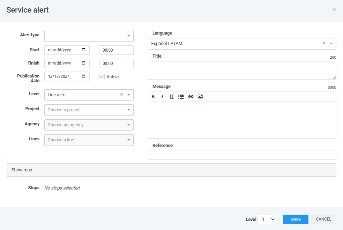The width and height of the screenshot is (343, 230).
Task: Click into the Reference input field
Action: coord(242,155)
